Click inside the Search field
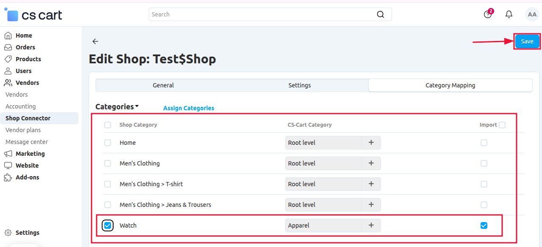542x247 pixels. (x=270, y=14)
